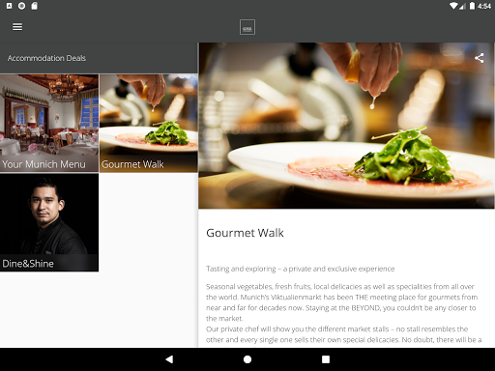Select the Accommodation Deals header
495x371 pixels.
point(46,58)
